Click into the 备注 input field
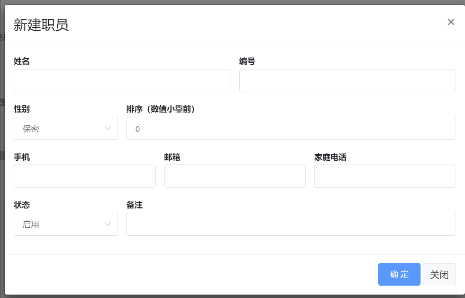Image resolution: width=465 pixels, height=298 pixels. [x=291, y=224]
